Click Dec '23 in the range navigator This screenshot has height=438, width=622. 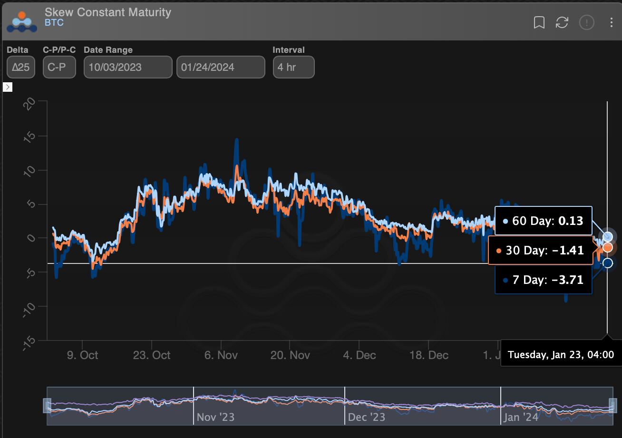coord(366,418)
